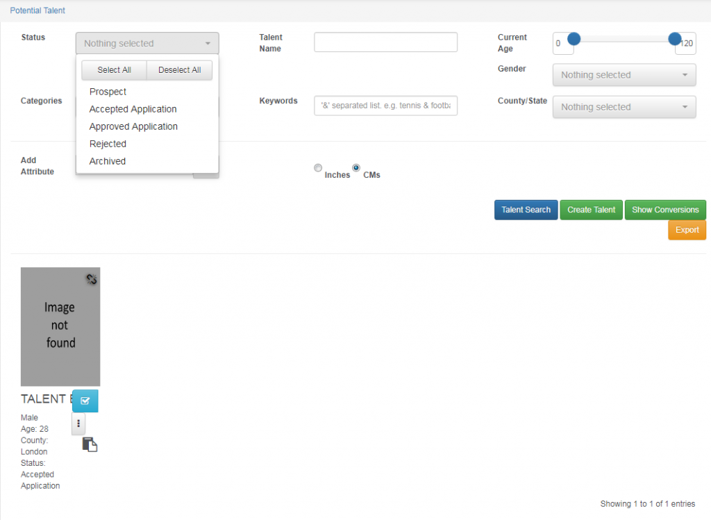Click the orange Export button
This screenshot has width=711, height=520.
click(687, 230)
